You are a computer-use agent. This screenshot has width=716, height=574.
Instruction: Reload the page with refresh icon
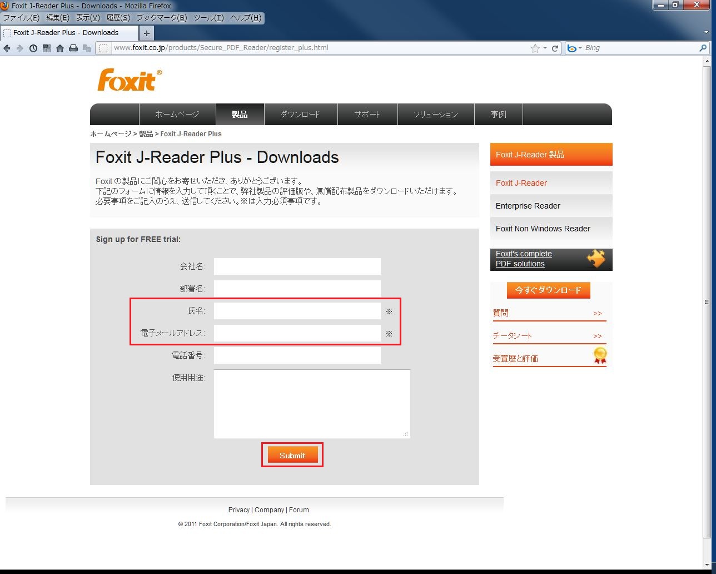pos(555,48)
